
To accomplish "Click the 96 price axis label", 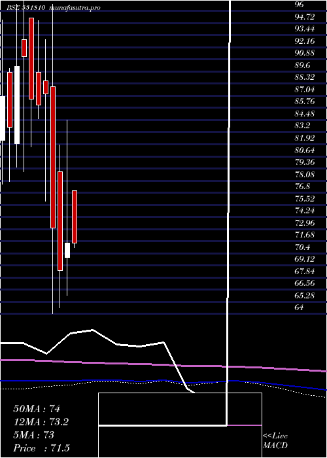I will point(300,5).
